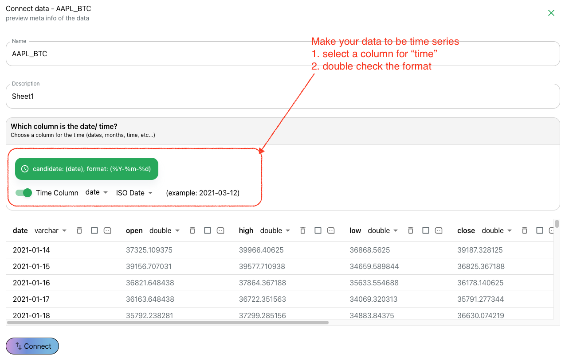Check the box beside high column
The image size is (565, 362).
point(318,230)
